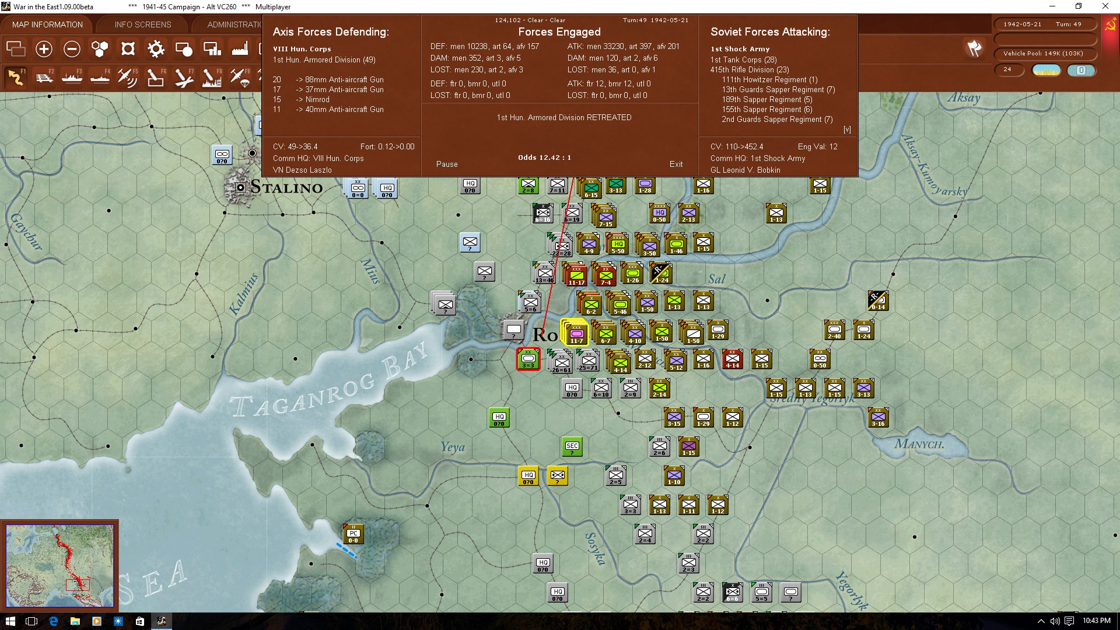Toggle the F7 ground attack air mode
Screen dimensions: 1120x630
pyautogui.click(x=184, y=77)
